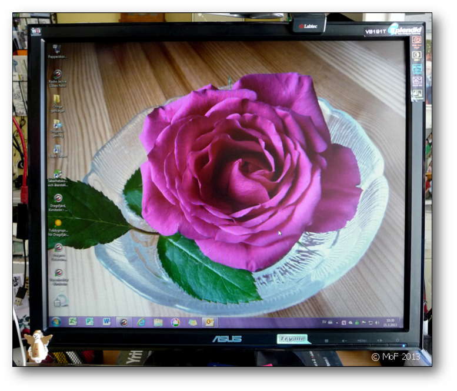Launch Publisher from the taskbar
This screenshot has width=457, height=391.
(x=89, y=322)
